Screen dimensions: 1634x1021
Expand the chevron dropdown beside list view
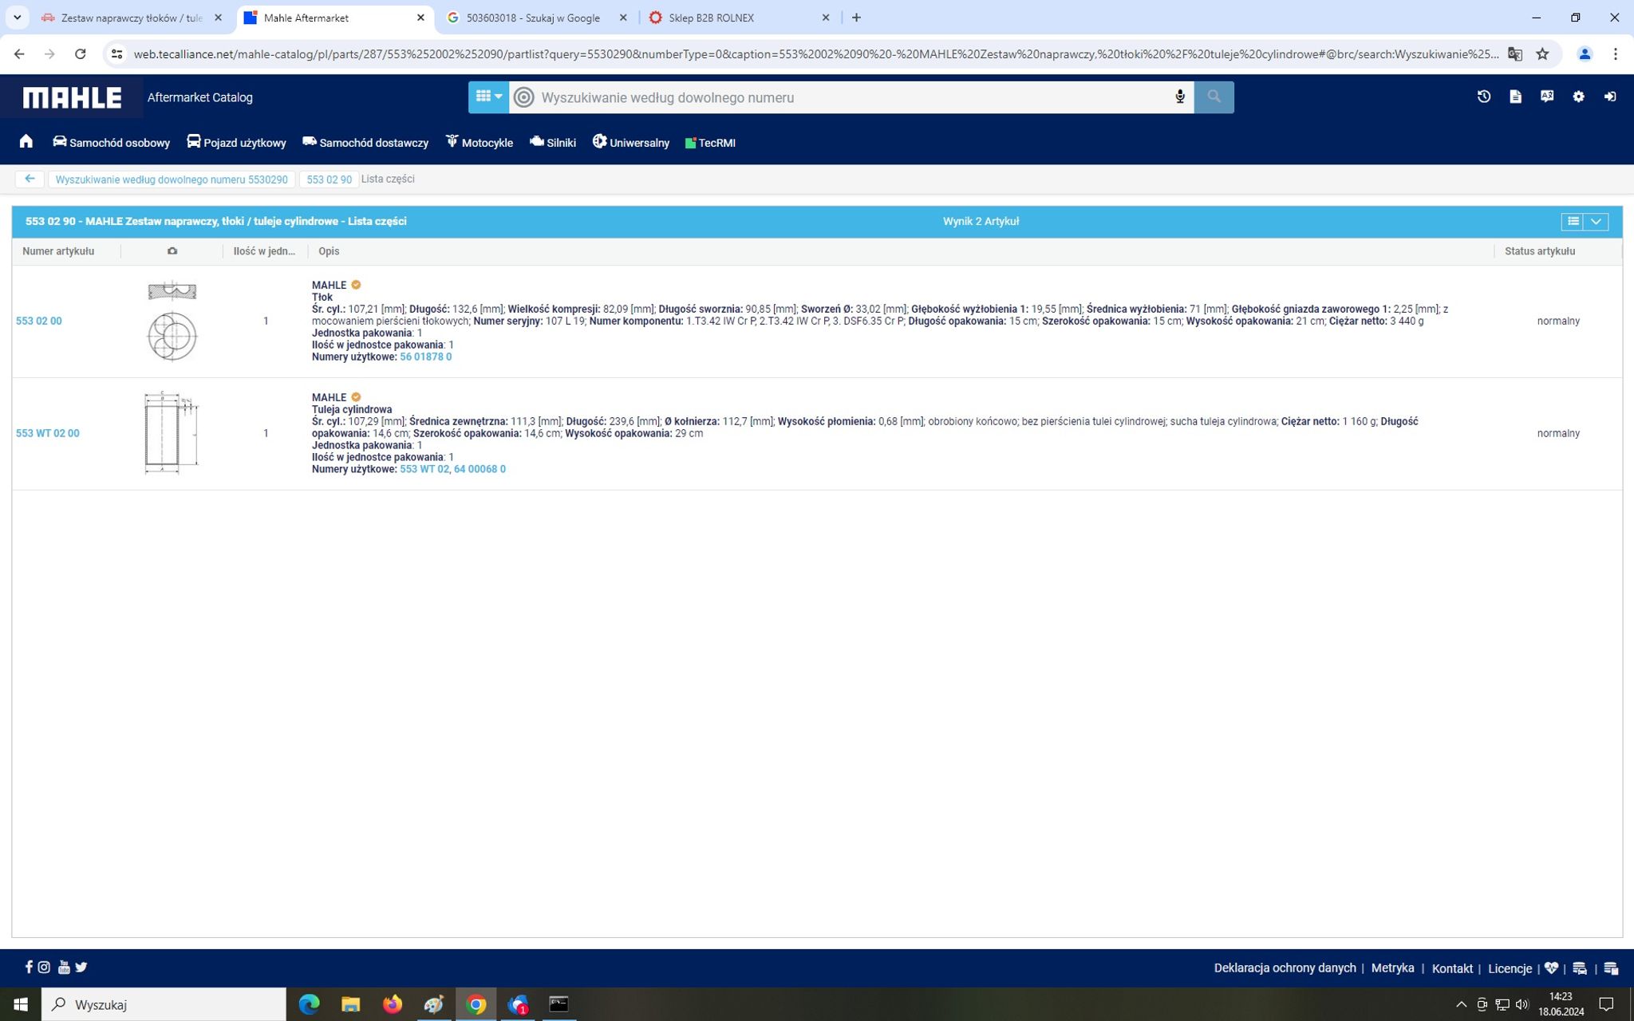point(1596,222)
